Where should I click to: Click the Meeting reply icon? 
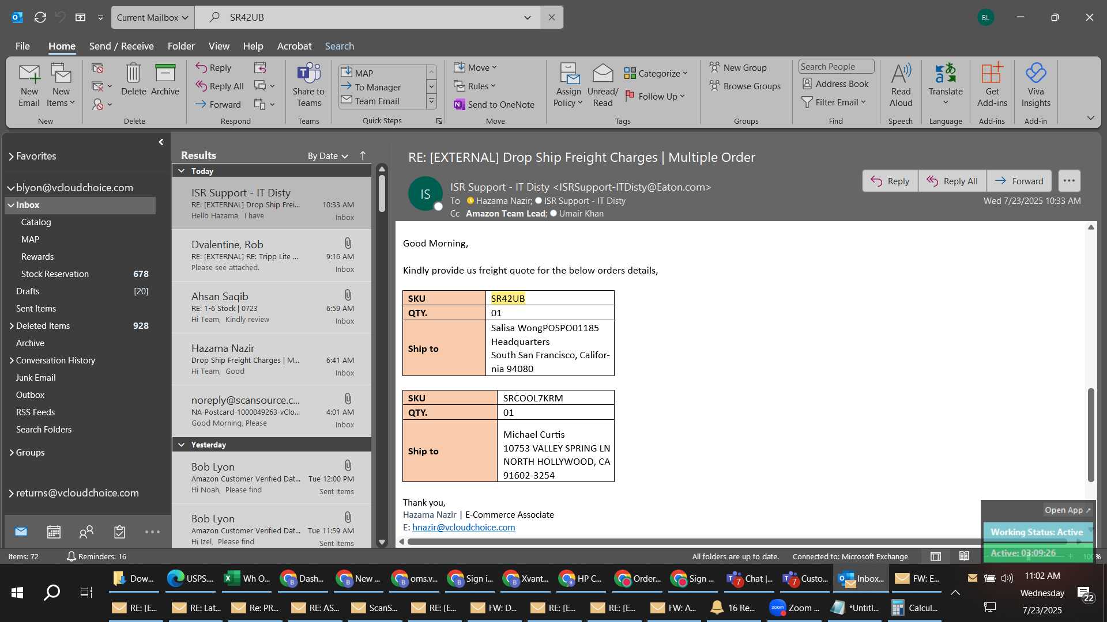coord(260,68)
